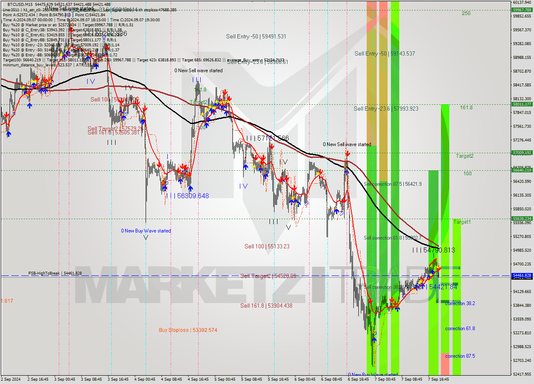Screen dimensions: 534x384
Task: Click blue price tag 54461.828 on axis
Action: [522, 275]
